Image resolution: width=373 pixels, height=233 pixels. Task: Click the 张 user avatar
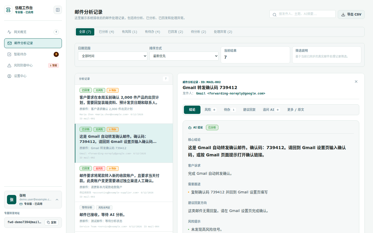(x=12, y=200)
